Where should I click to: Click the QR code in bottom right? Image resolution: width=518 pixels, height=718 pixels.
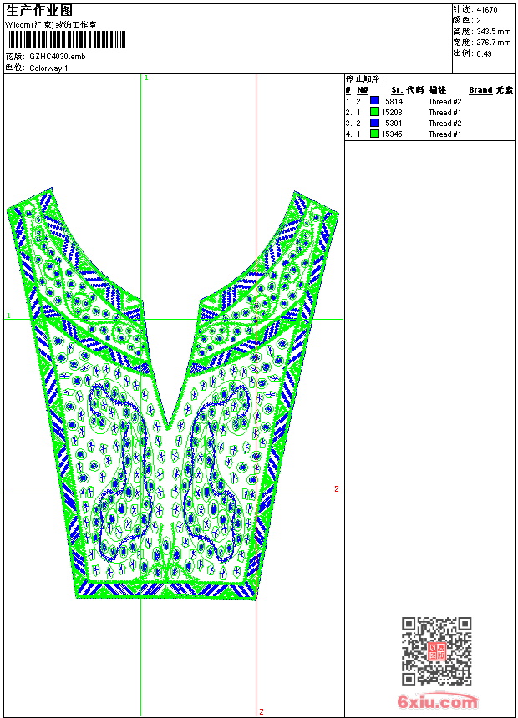pos(437,651)
